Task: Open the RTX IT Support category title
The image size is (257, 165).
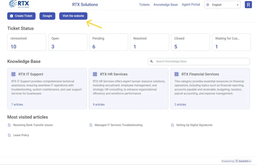Action: (x=31, y=74)
